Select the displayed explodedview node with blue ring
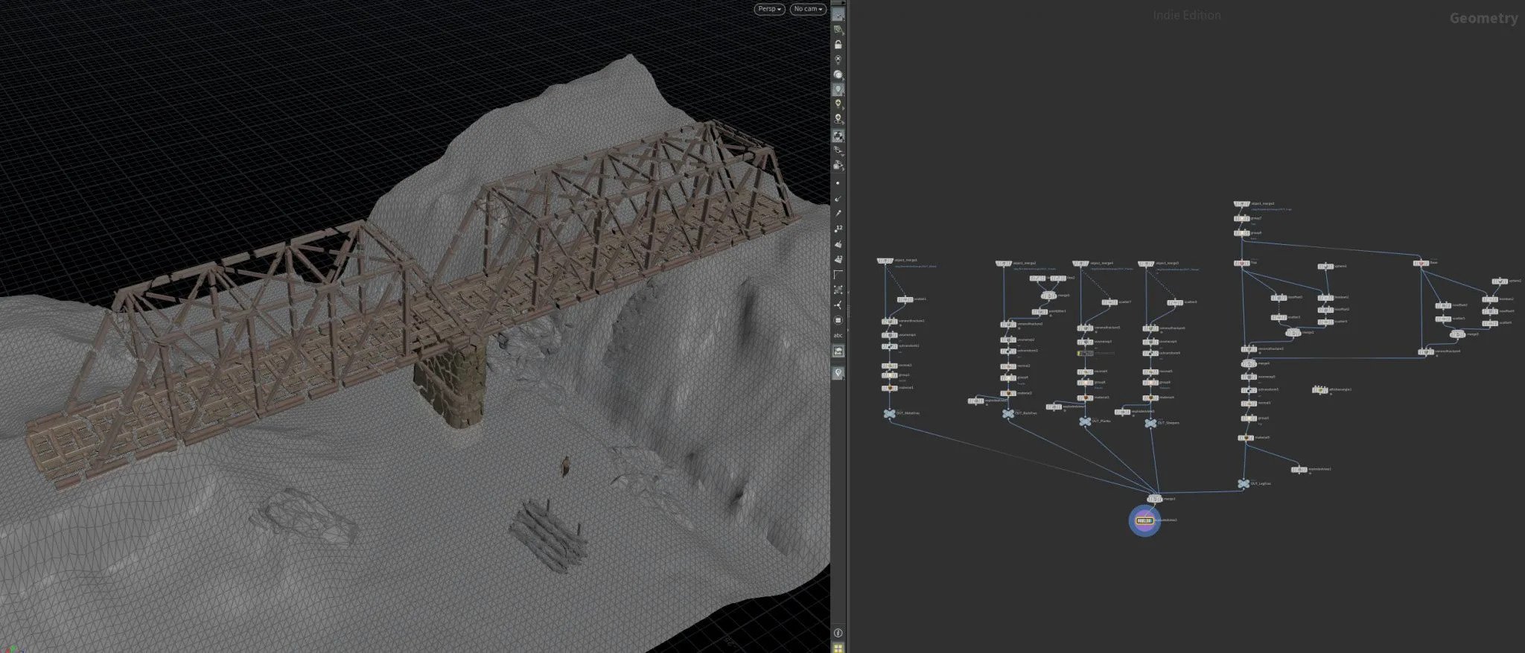Screen dimensions: 1525x653 coord(1144,520)
